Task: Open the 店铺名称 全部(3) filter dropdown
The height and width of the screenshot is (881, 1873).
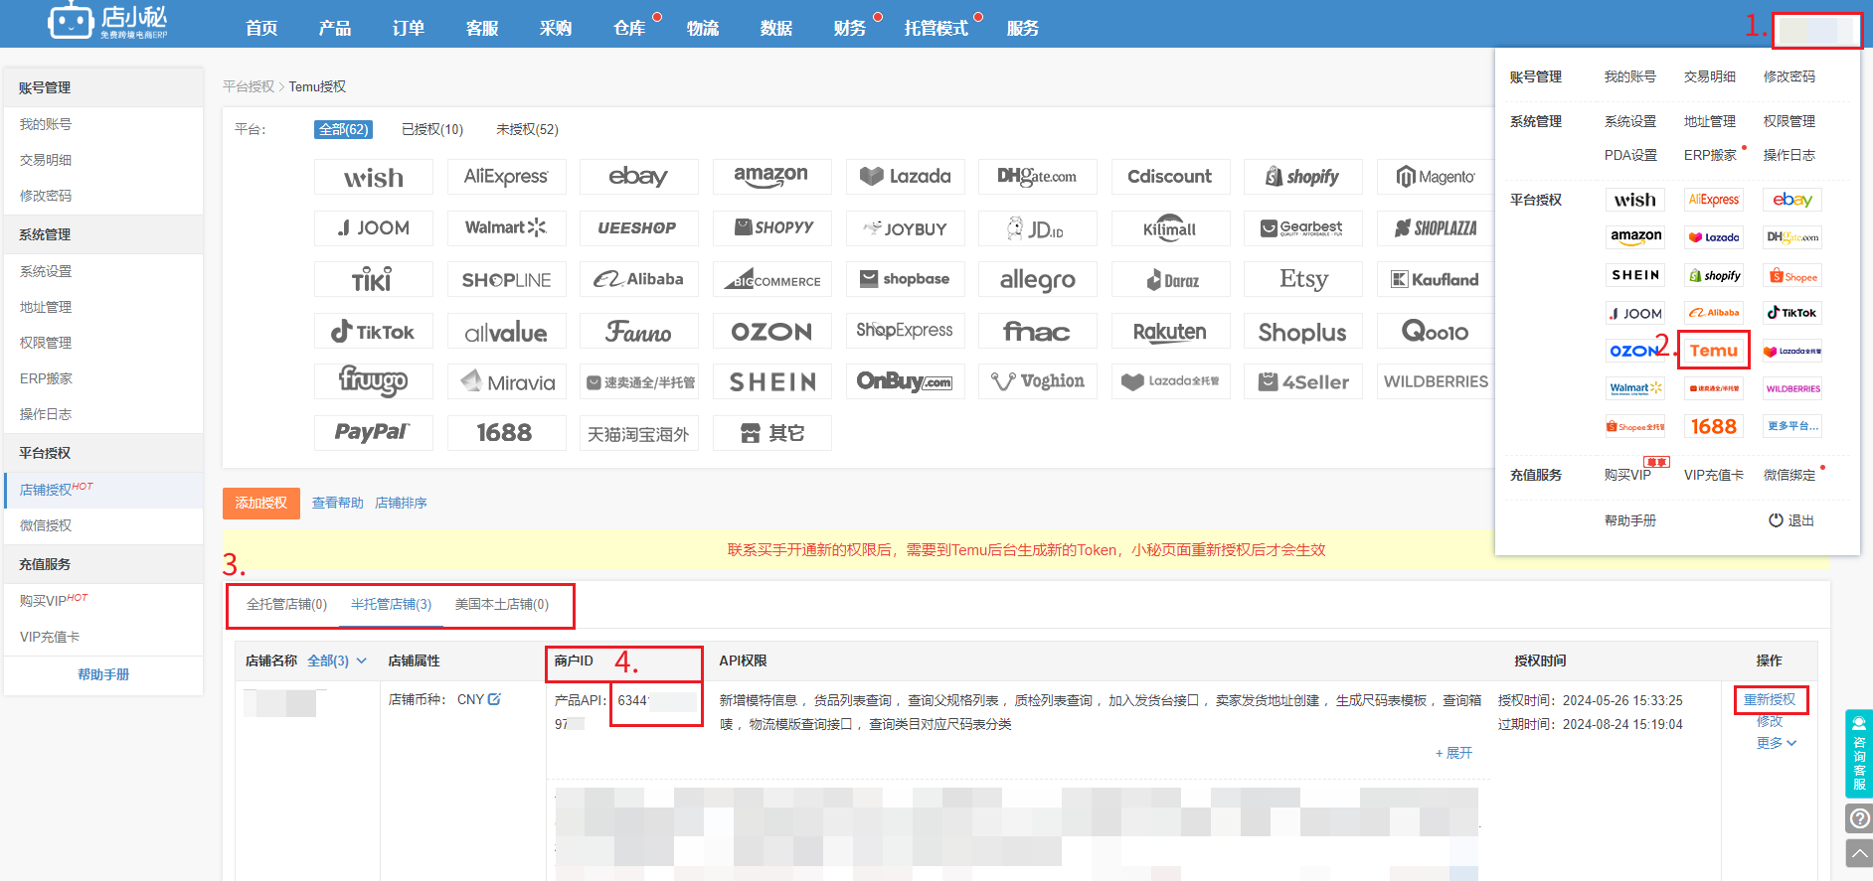Action: pyautogui.click(x=337, y=661)
